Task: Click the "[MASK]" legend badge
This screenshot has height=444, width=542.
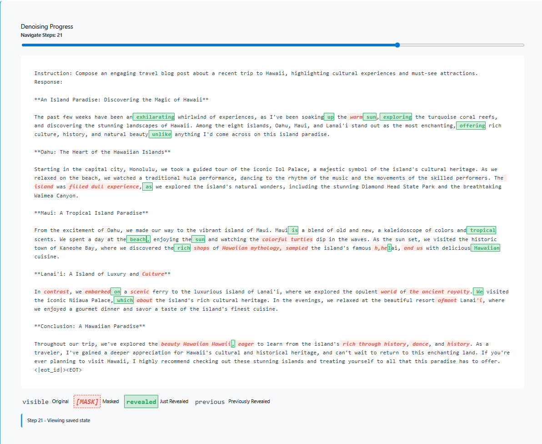Action: click(87, 402)
